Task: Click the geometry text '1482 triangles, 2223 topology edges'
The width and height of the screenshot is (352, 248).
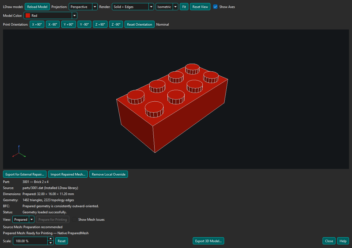Action: pyautogui.click(x=48, y=200)
